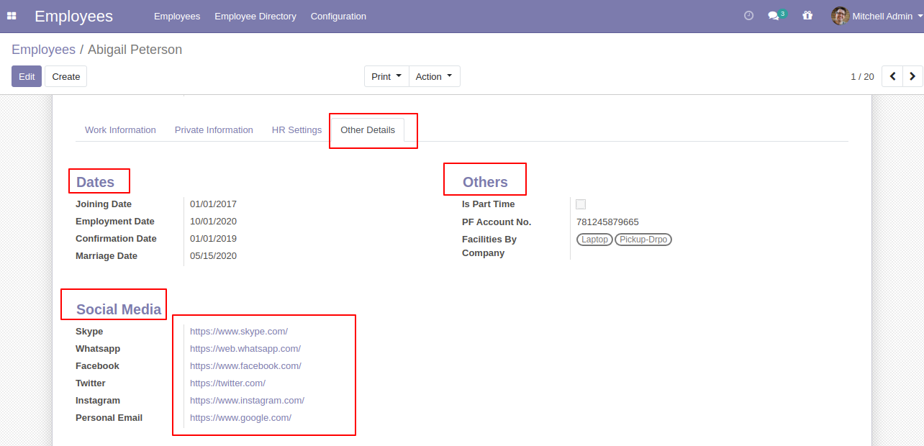Screen dimensions: 924x446
Task: Click the Laptop facility tag
Action: click(x=594, y=240)
